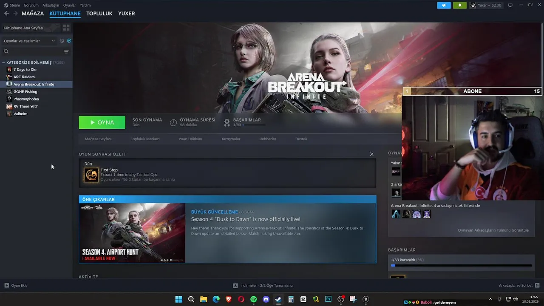544x306 pixels.
Task: Sort library by recent activity clock icon
Action: (62, 41)
